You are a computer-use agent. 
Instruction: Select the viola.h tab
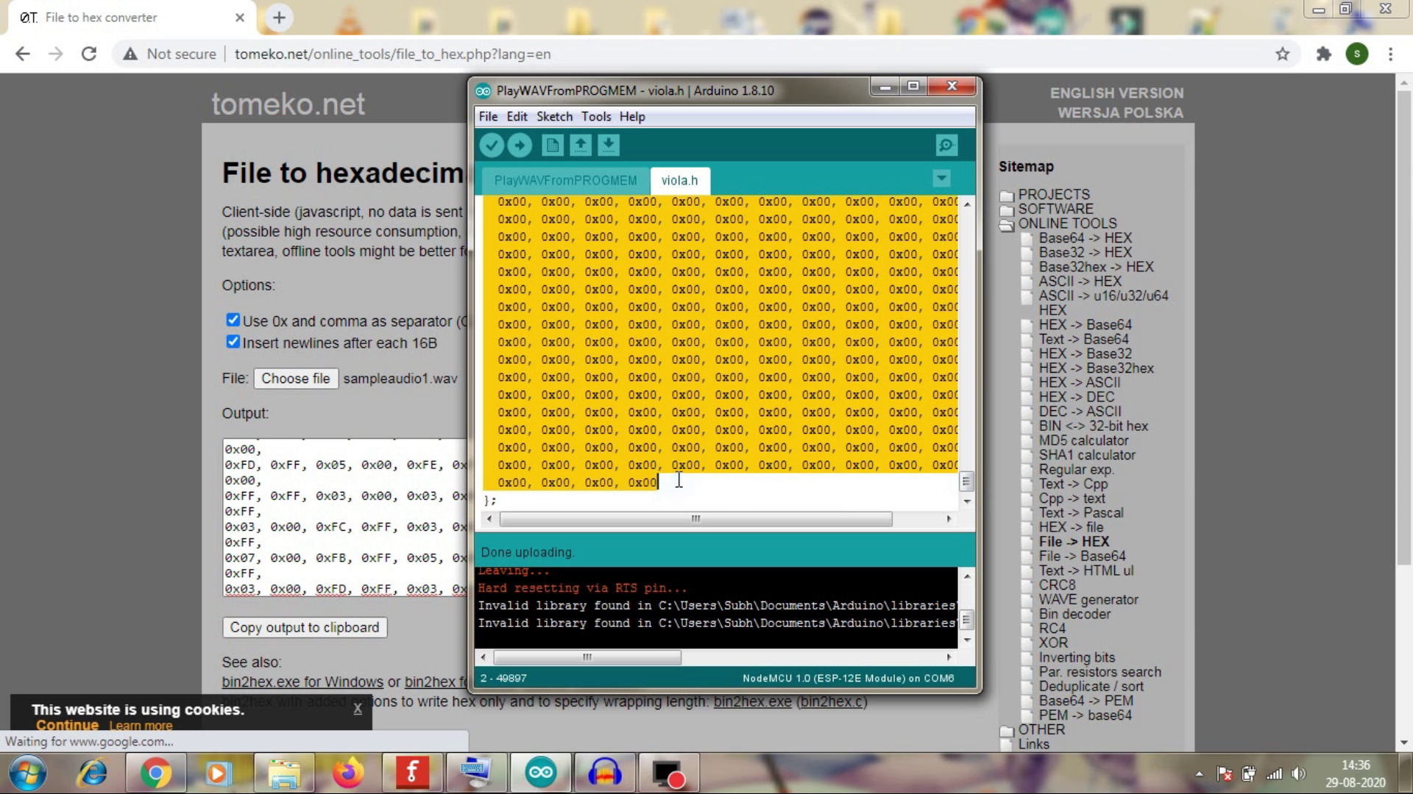pos(679,181)
